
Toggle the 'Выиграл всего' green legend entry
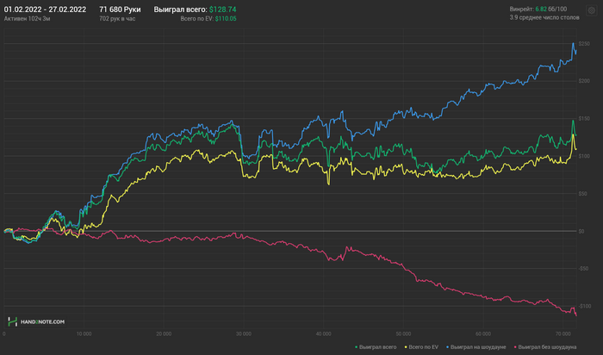[x=376, y=347]
